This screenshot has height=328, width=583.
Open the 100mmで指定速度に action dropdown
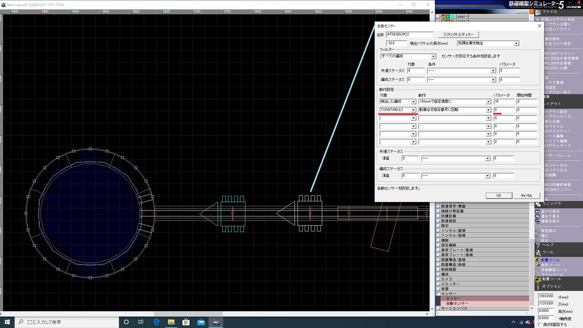[x=488, y=102]
